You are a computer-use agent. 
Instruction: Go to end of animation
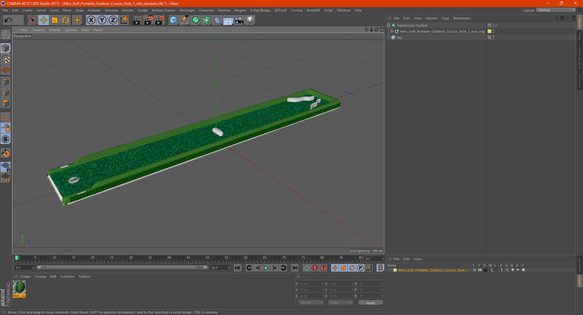coord(295,268)
